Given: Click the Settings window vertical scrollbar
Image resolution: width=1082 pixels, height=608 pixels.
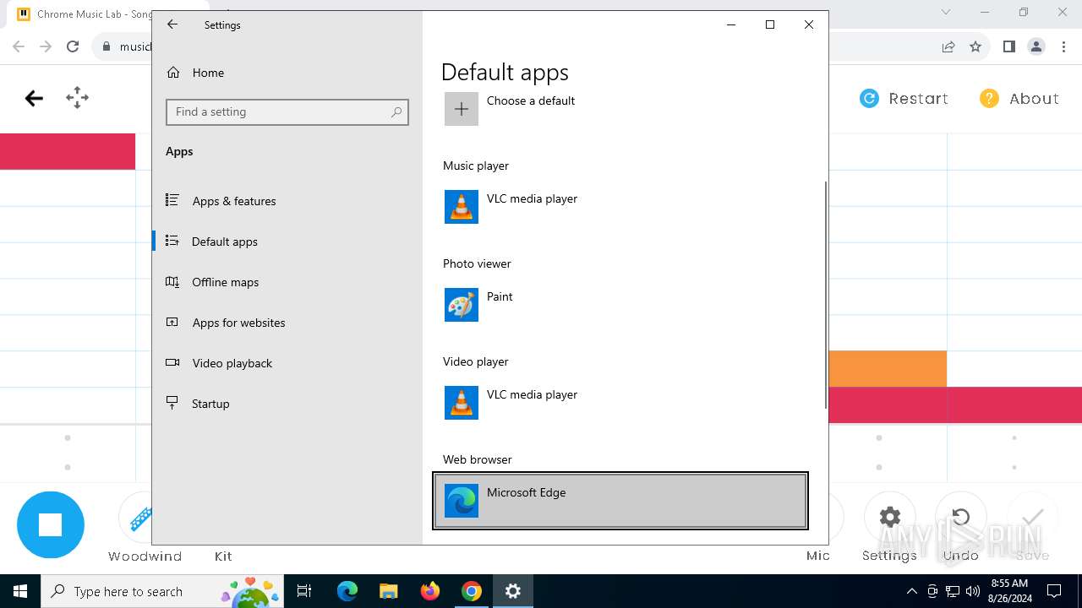Looking at the screenshot, I should (x=825, y=296).
